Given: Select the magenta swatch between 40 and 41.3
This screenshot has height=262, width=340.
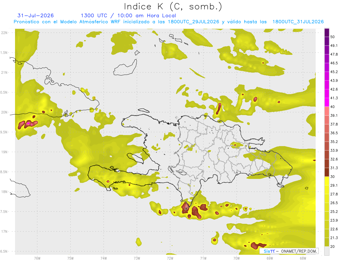Looking at the screenshot, I should pos(327,102).
